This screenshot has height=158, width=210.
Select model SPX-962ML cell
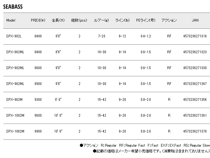[x=15, y=84]
